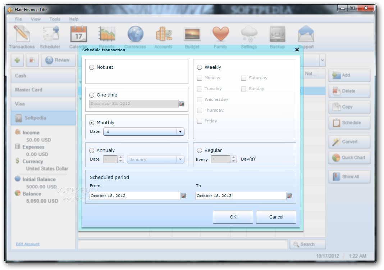Increase the Regular Every days spinner

click(233, 157)
